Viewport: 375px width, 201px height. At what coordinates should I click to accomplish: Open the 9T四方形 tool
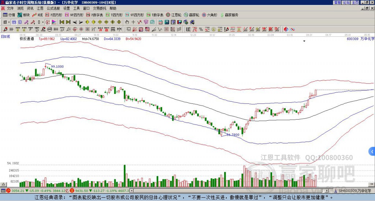tap(134, 15)
